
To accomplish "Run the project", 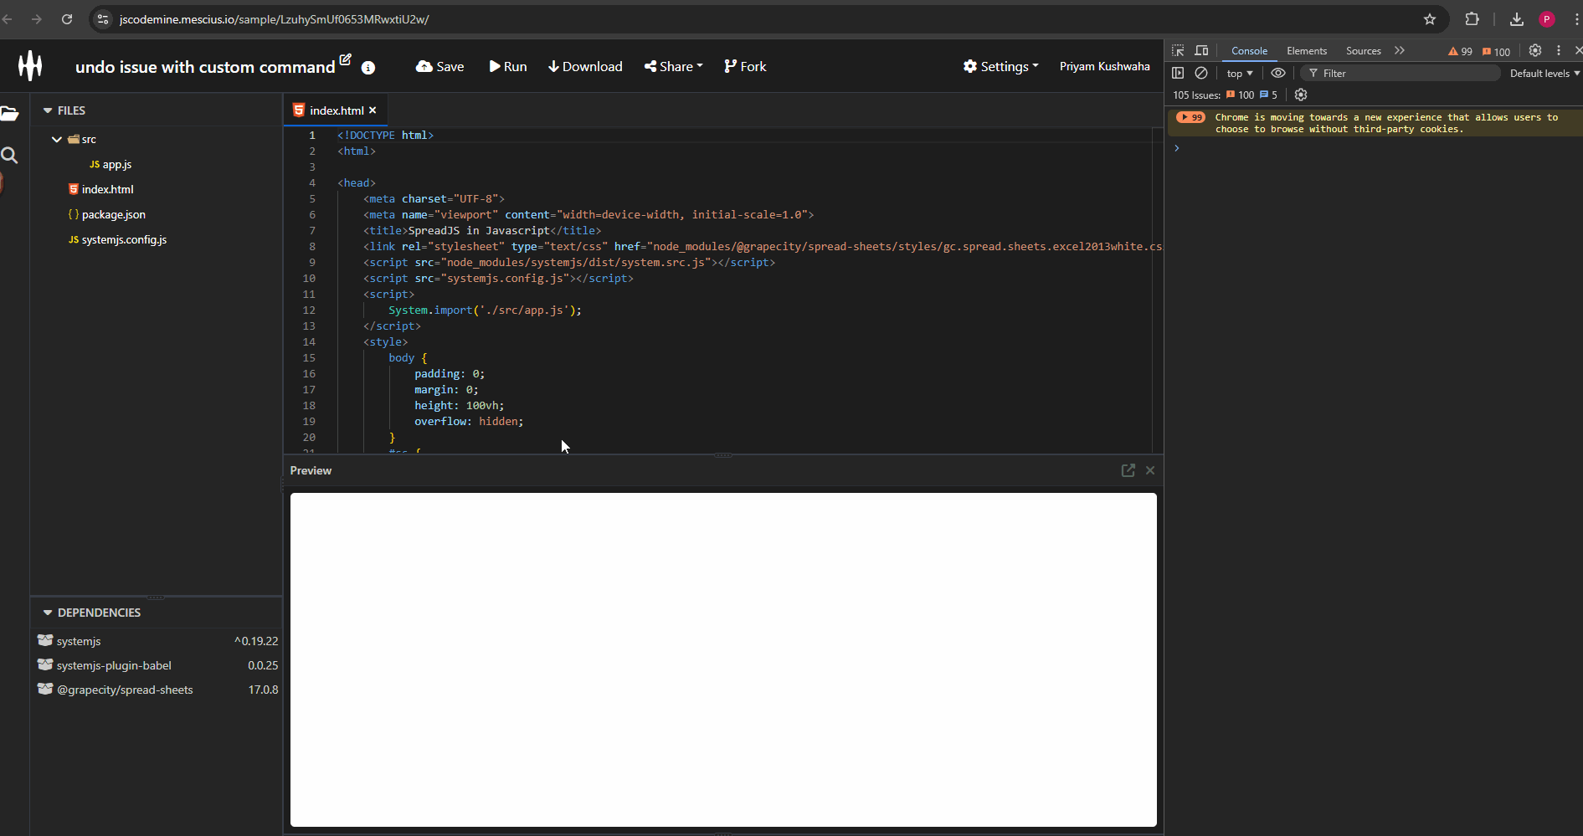I will (x=507, y=66).
